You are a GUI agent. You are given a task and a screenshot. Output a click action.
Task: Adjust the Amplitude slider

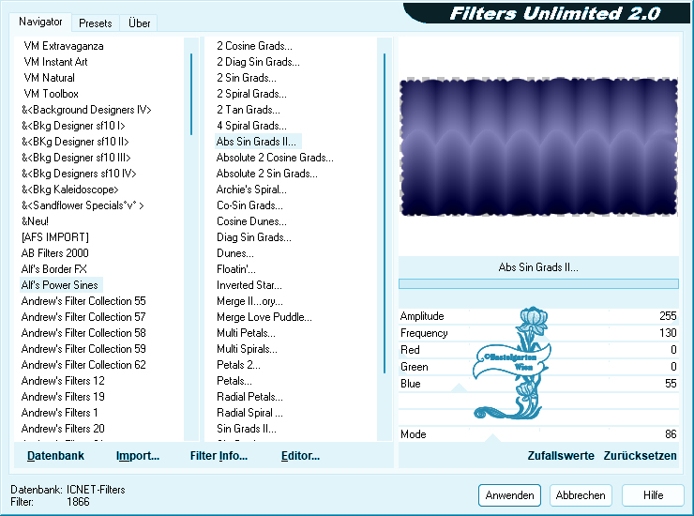[x=538, y=316]
